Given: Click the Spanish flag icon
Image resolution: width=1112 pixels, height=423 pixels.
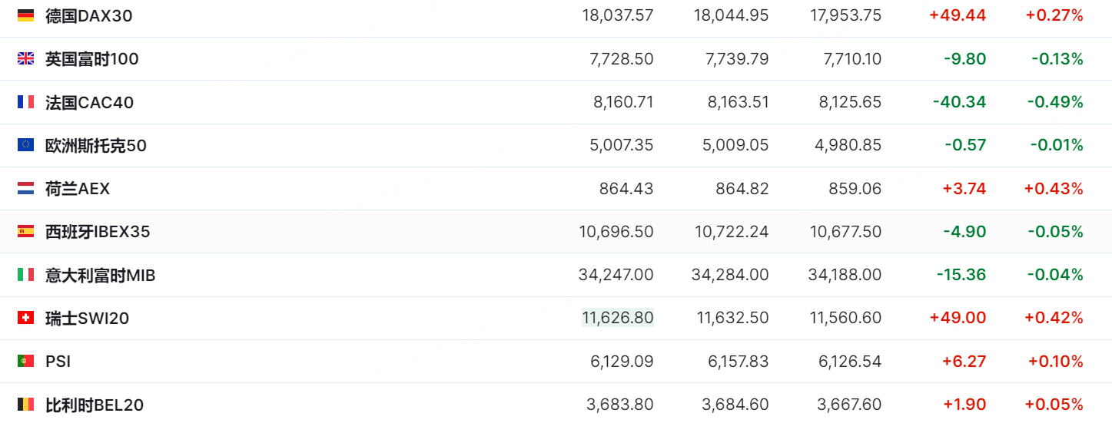Looking at the screenshot, I should (25, 231).
